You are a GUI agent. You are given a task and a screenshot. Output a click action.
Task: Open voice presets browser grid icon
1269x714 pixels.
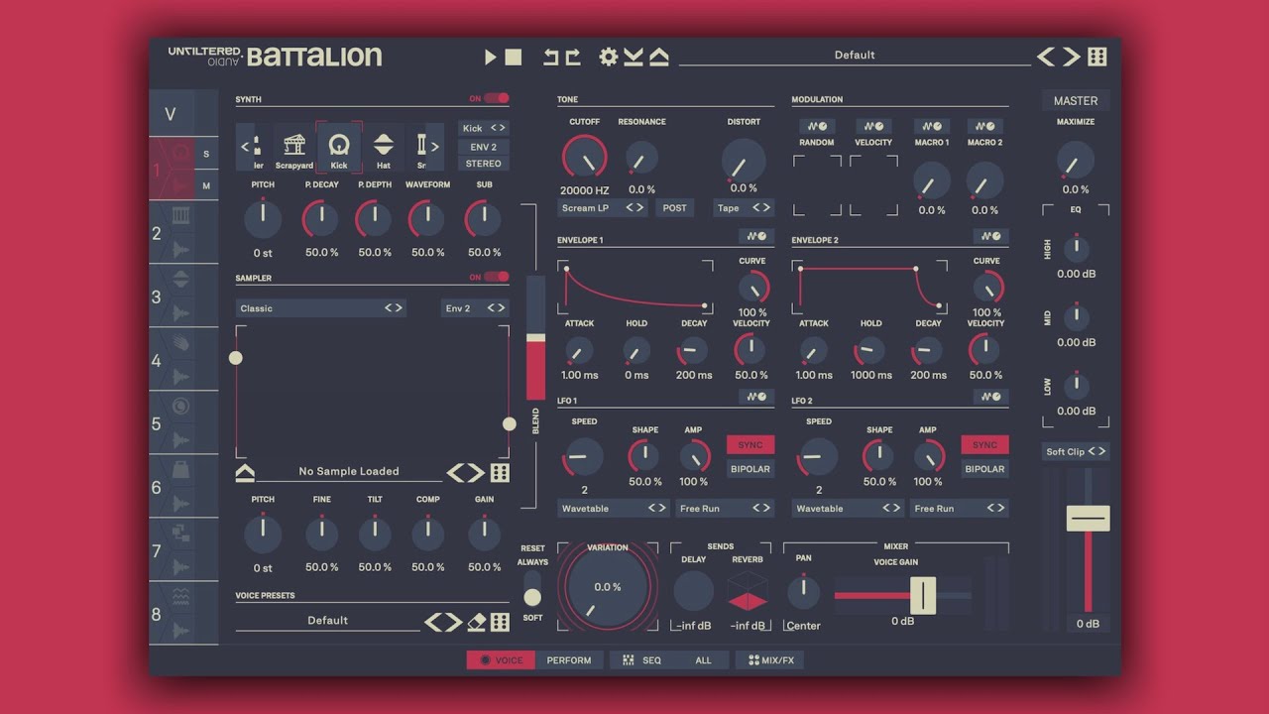500,622
